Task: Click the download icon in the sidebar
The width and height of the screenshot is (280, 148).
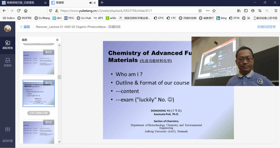Action: pyautogui.click(x=8, y=129)
